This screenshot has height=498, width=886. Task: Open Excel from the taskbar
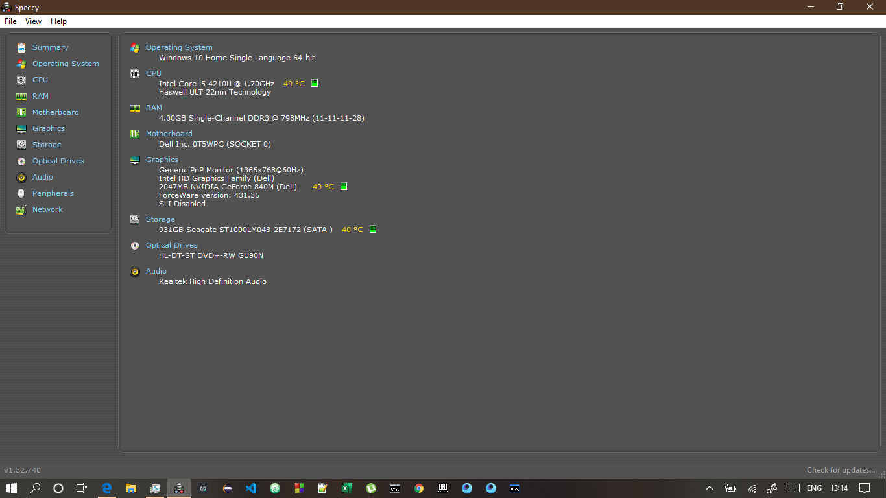point(347,488)
